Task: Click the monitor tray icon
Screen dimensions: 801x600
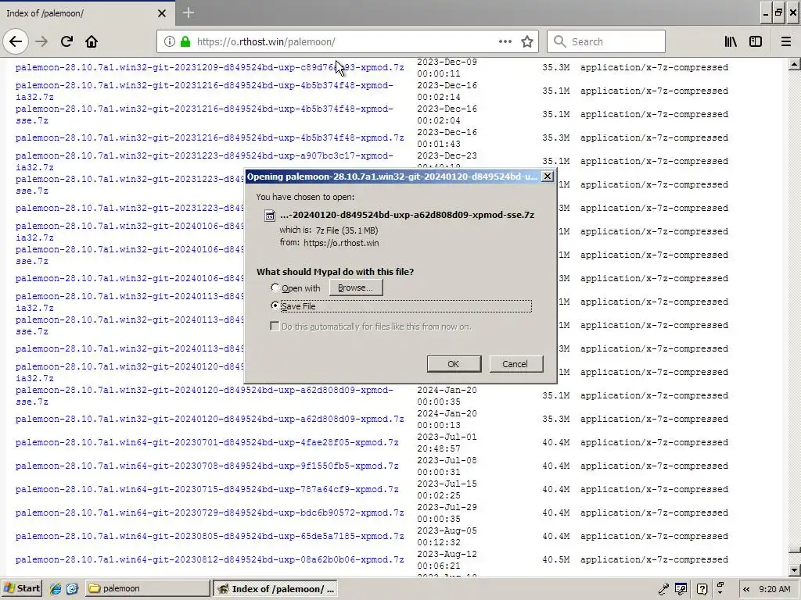Action: 681,589
